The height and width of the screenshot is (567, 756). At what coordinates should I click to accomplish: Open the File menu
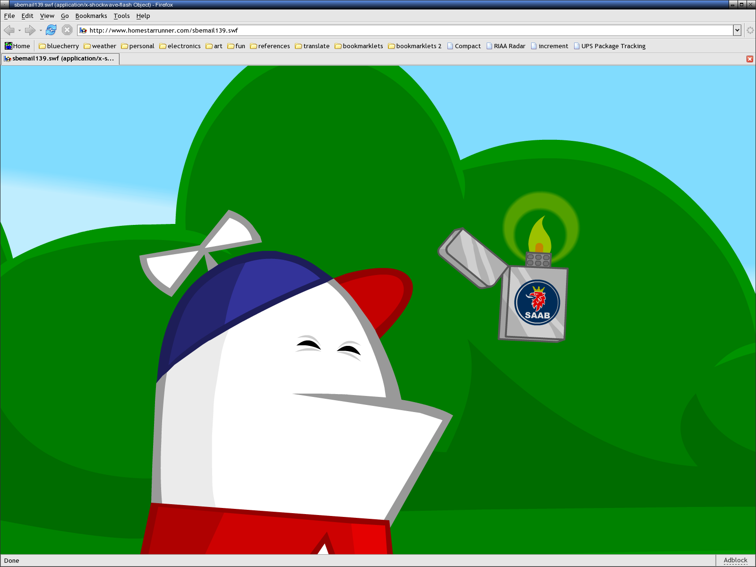9,16
